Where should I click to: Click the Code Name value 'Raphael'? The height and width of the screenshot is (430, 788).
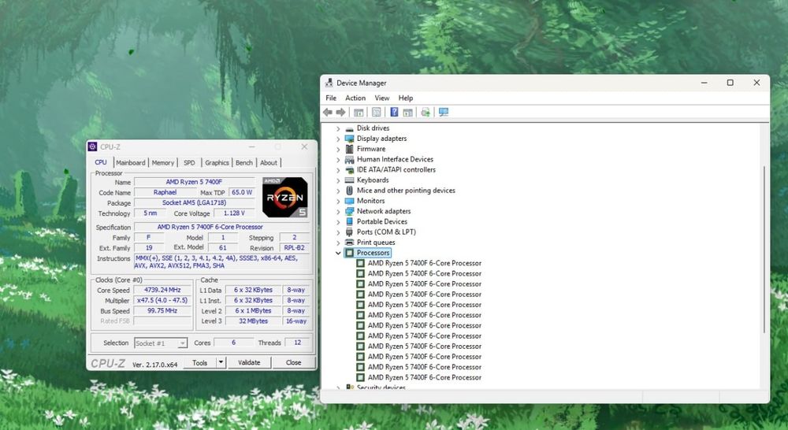[x=165, y=192]
